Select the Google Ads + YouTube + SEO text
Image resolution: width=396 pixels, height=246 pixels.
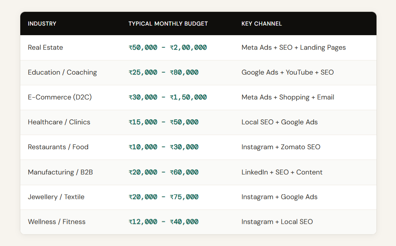point(287,72)
